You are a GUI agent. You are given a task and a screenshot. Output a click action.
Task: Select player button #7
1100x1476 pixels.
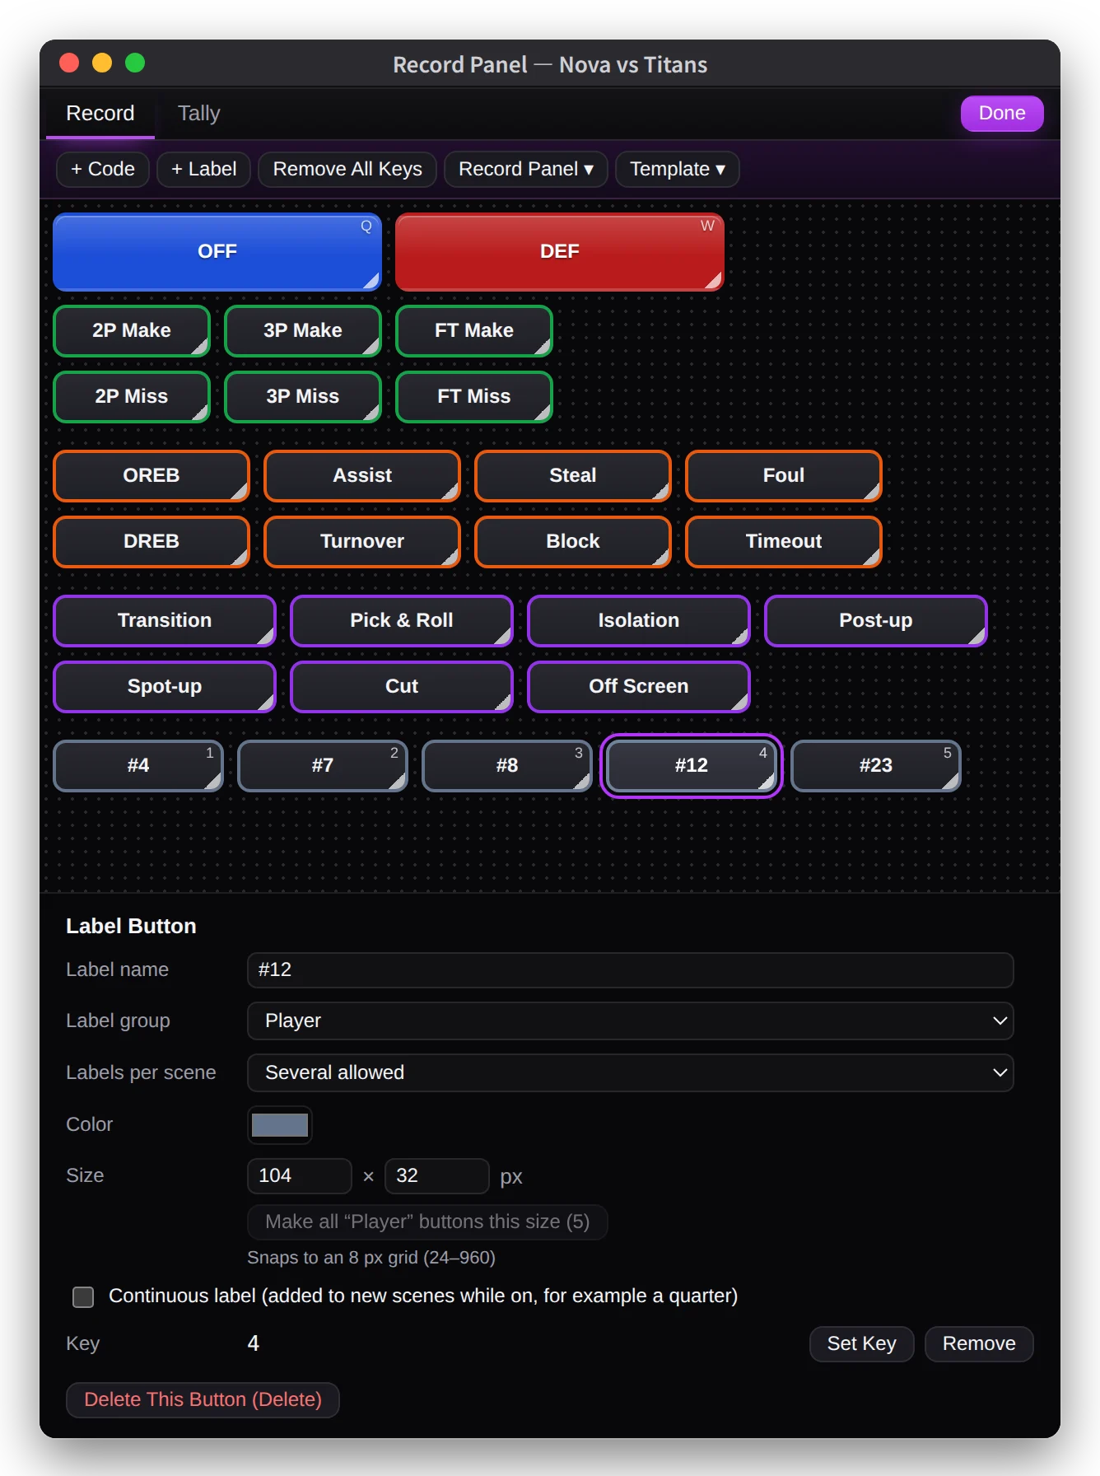323,766
